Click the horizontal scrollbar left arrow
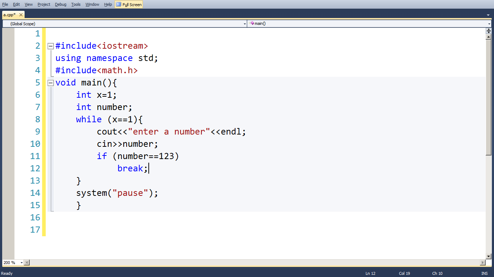The width and height of the screenshot is (494, 277). 27,263
